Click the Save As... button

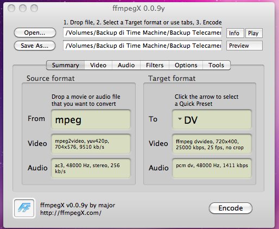(35, 46)
